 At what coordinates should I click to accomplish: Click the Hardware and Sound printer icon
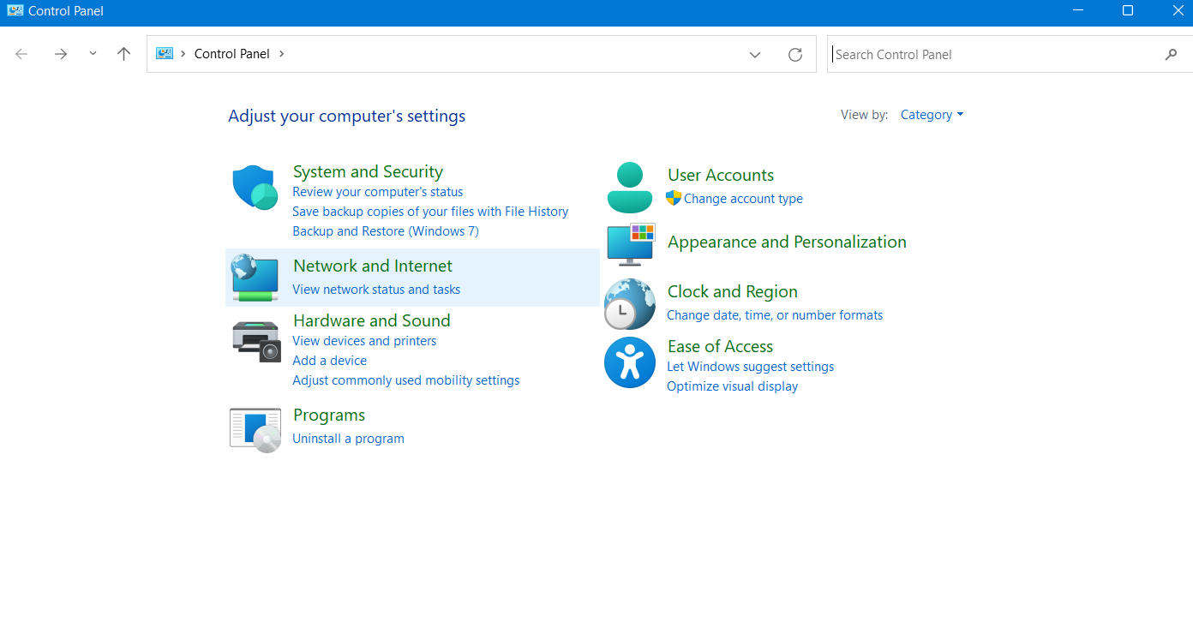point(255,341)
